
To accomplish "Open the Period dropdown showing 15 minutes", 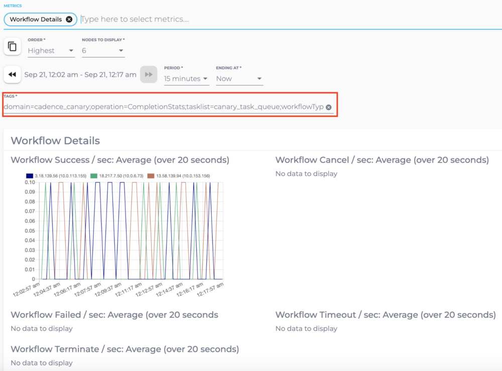I will click(186, 79).
